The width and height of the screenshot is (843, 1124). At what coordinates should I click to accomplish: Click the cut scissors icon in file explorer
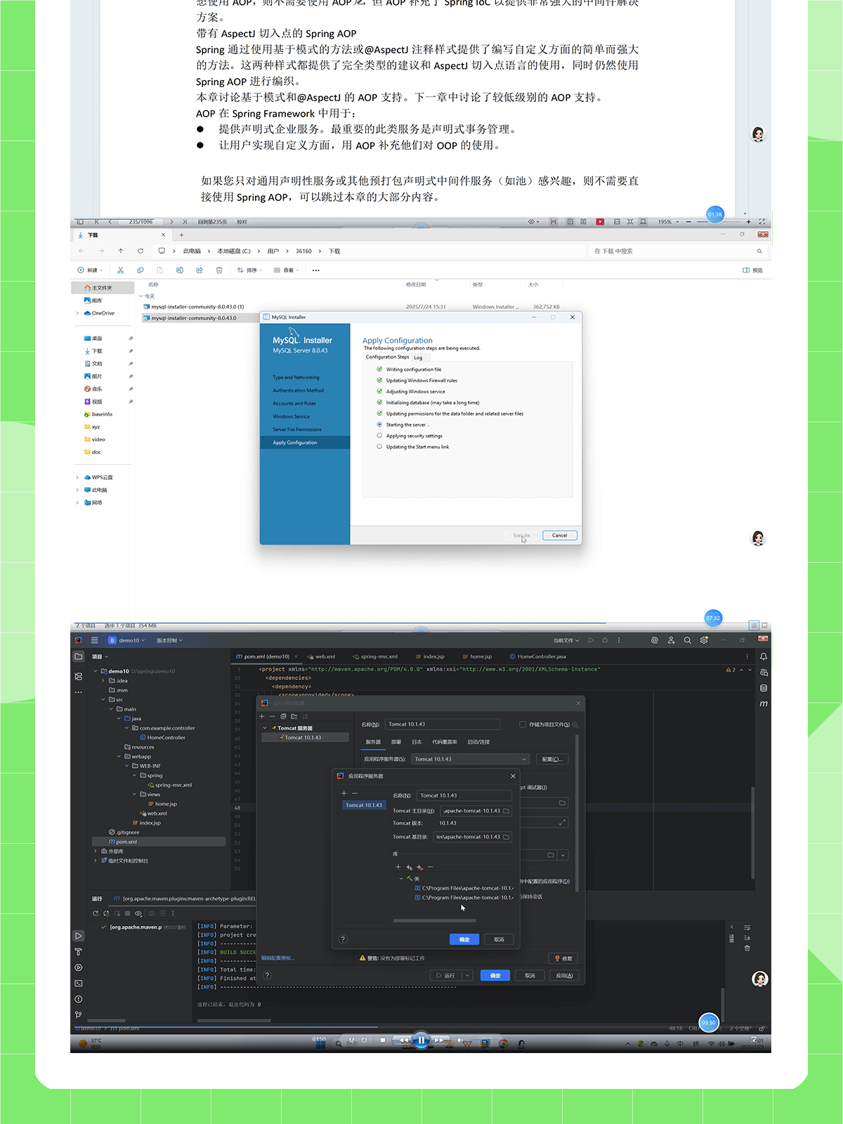(120, 270)
